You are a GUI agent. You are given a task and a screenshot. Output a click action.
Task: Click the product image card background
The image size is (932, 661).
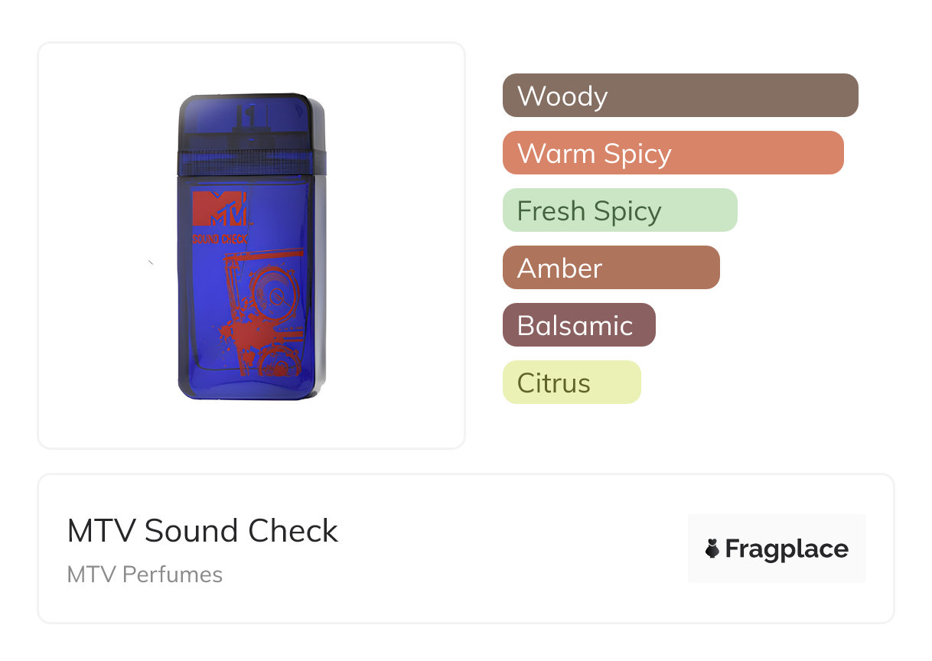click(x=252, y=246)
